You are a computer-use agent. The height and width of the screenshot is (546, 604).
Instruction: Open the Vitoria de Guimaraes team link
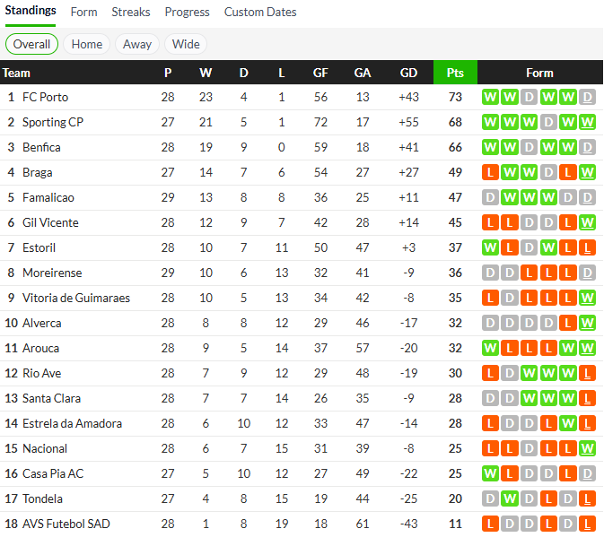click(x=76, y=298)
